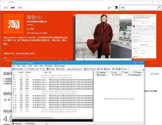The width and height of the screenshot is (162, 125).
Task: Select the Store 应用 tab
Action: point(13,8)
